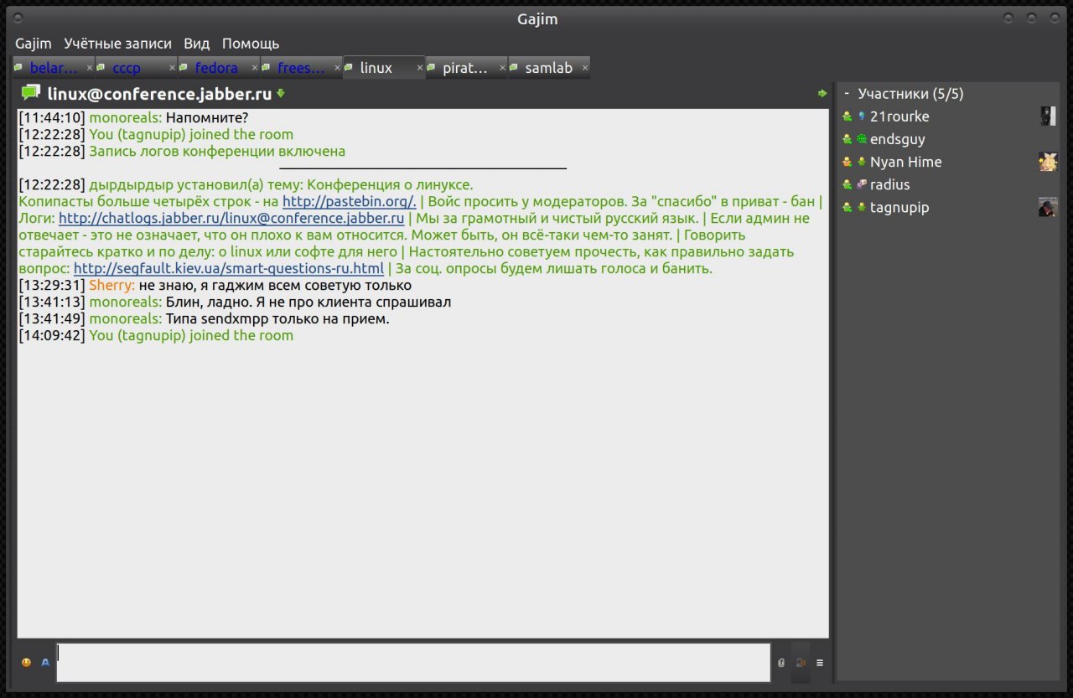Close the linux tab
This screenshot has width=1073, height=698.
point(420,68)
